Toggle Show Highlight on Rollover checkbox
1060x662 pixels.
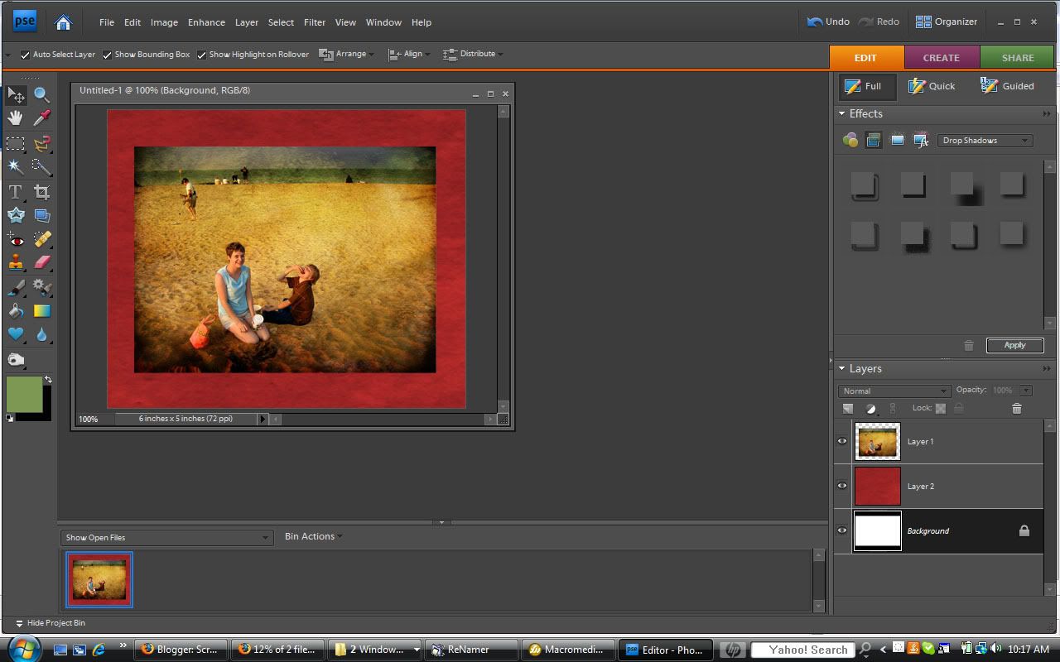(201, 55)
